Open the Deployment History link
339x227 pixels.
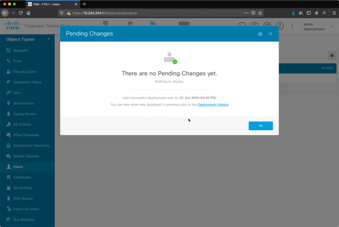pyautogui.click(x=213, y=105)
